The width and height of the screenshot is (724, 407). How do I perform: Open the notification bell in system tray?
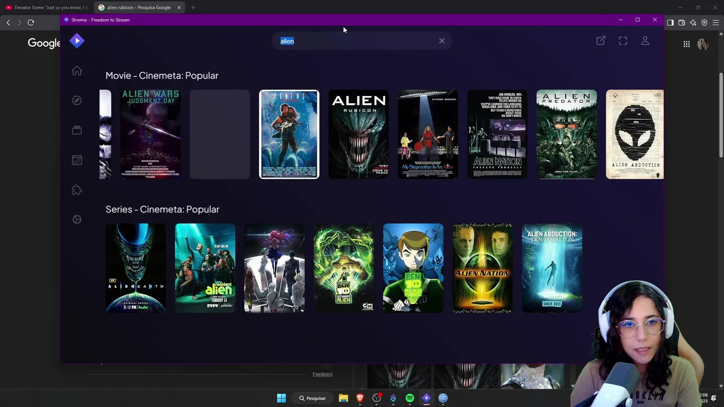pos(714,398)
